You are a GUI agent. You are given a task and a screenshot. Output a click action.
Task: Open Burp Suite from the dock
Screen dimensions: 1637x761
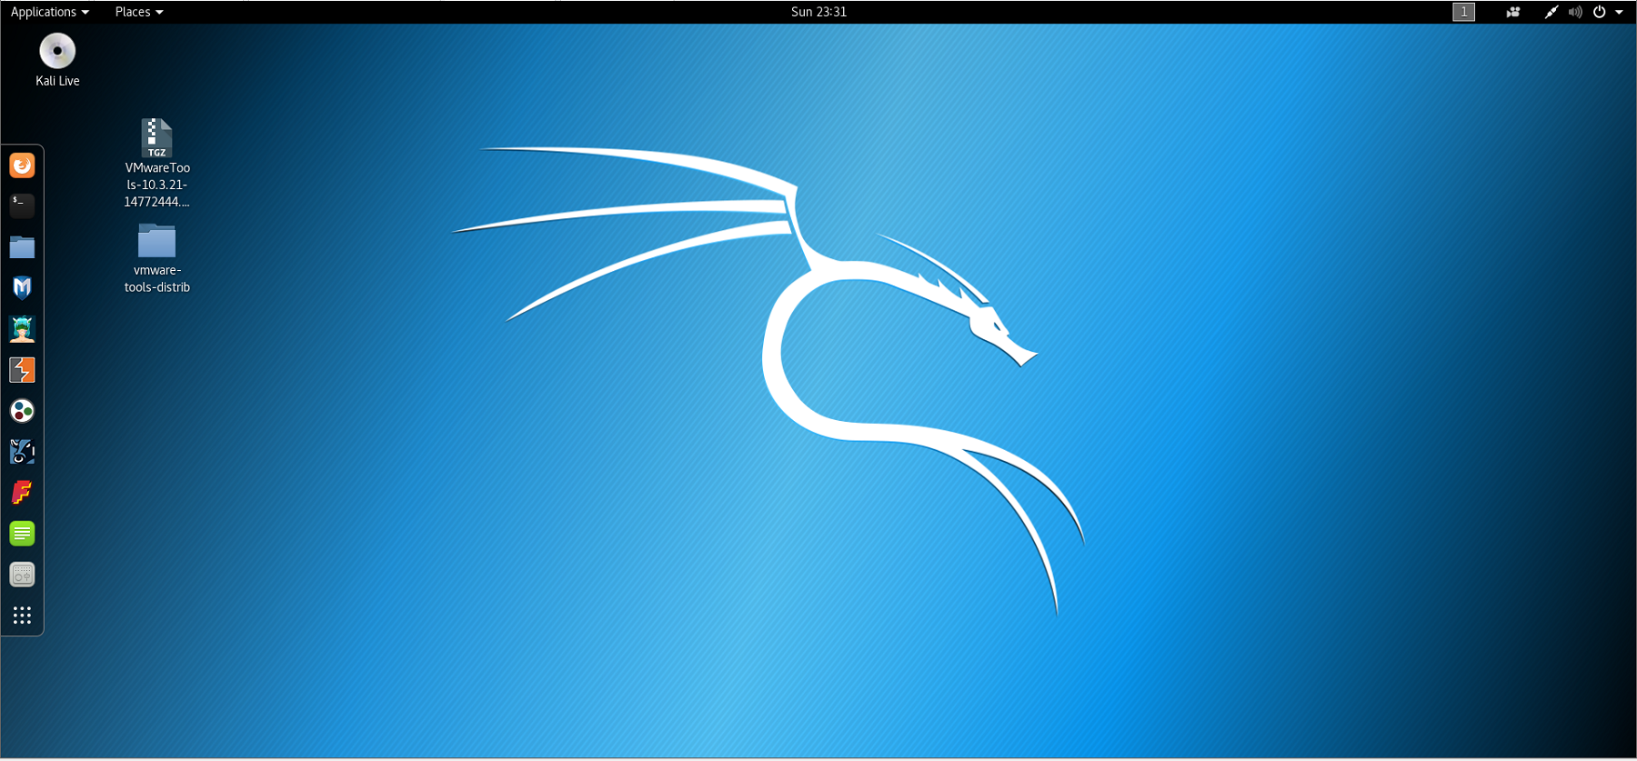22,370
